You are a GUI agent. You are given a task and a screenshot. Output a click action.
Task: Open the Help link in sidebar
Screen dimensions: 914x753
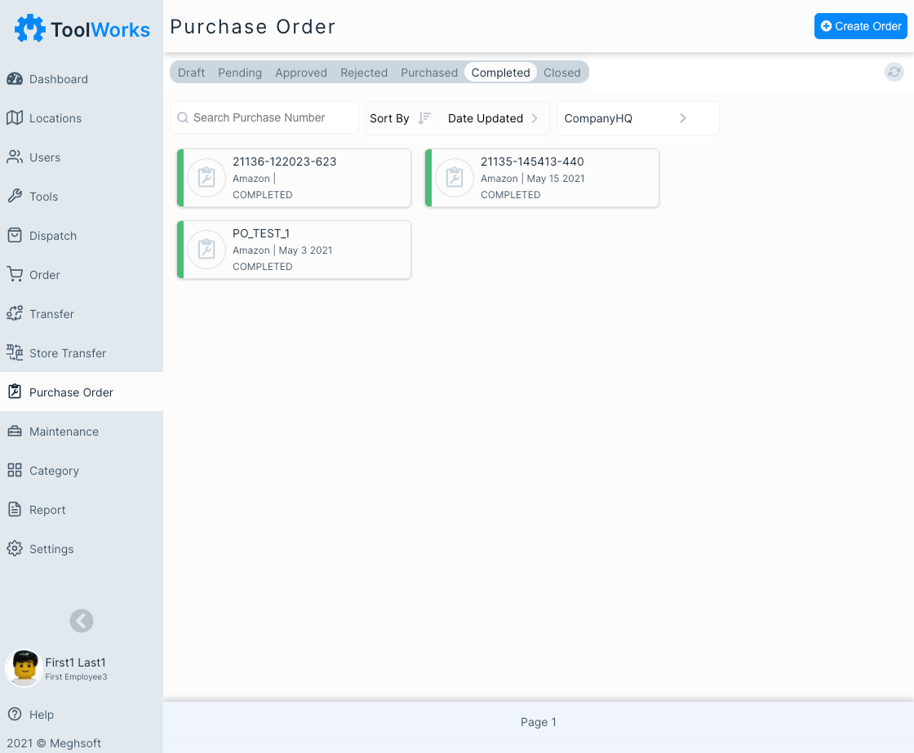tap(41, 715)
